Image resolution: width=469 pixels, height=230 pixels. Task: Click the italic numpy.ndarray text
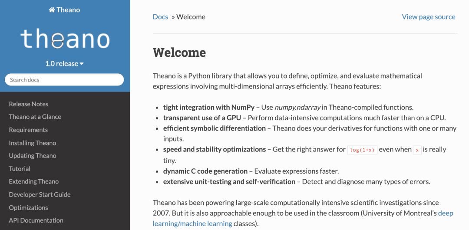click(297, 107)
